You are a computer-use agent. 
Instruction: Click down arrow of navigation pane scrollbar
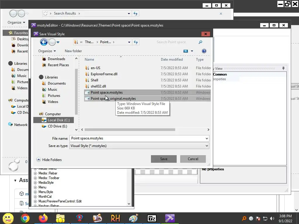pyautogui.click(x=76, y=130)
